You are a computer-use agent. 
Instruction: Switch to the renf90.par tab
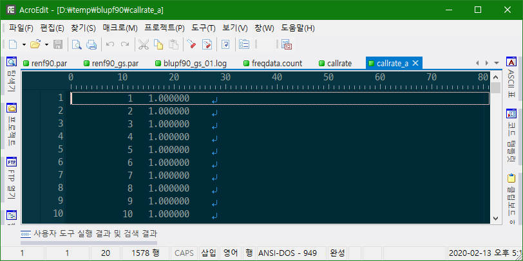pos(45,63)
